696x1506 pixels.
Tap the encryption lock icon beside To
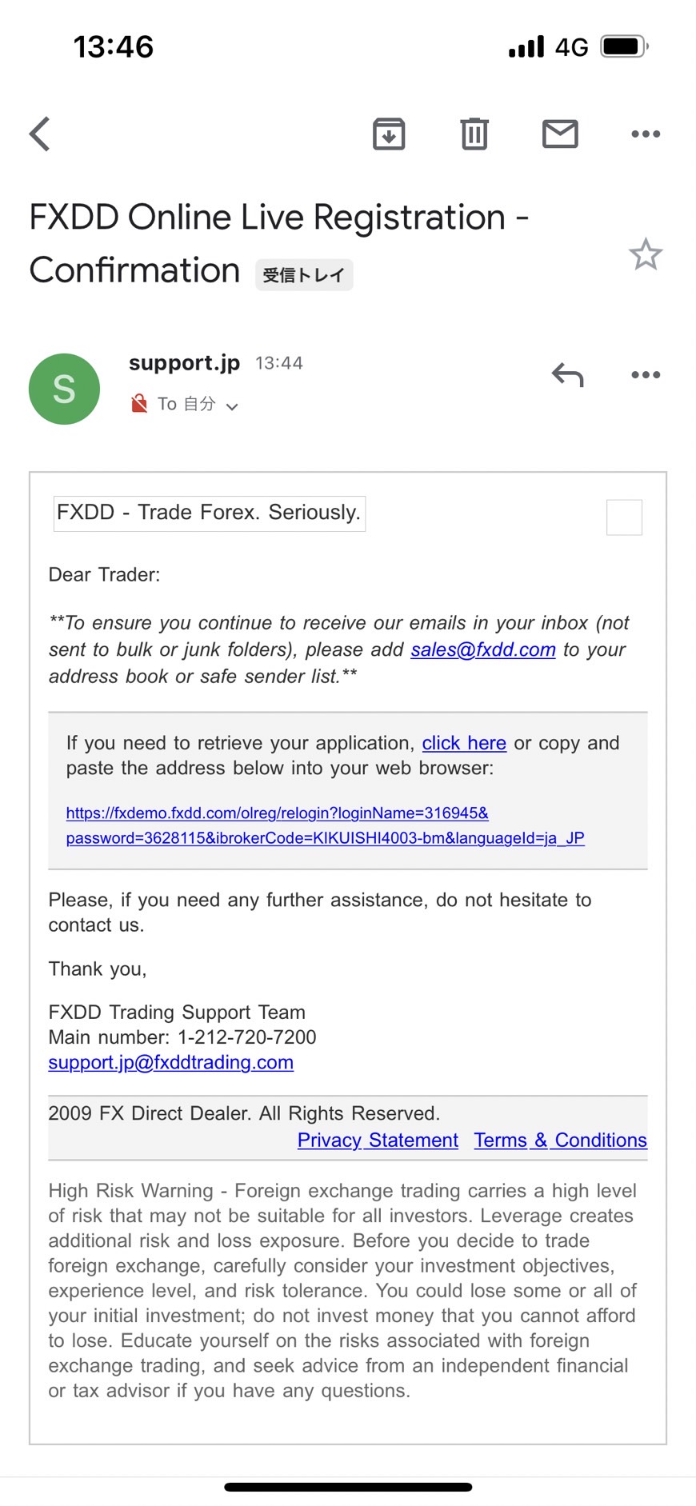(x=139, y=404)
